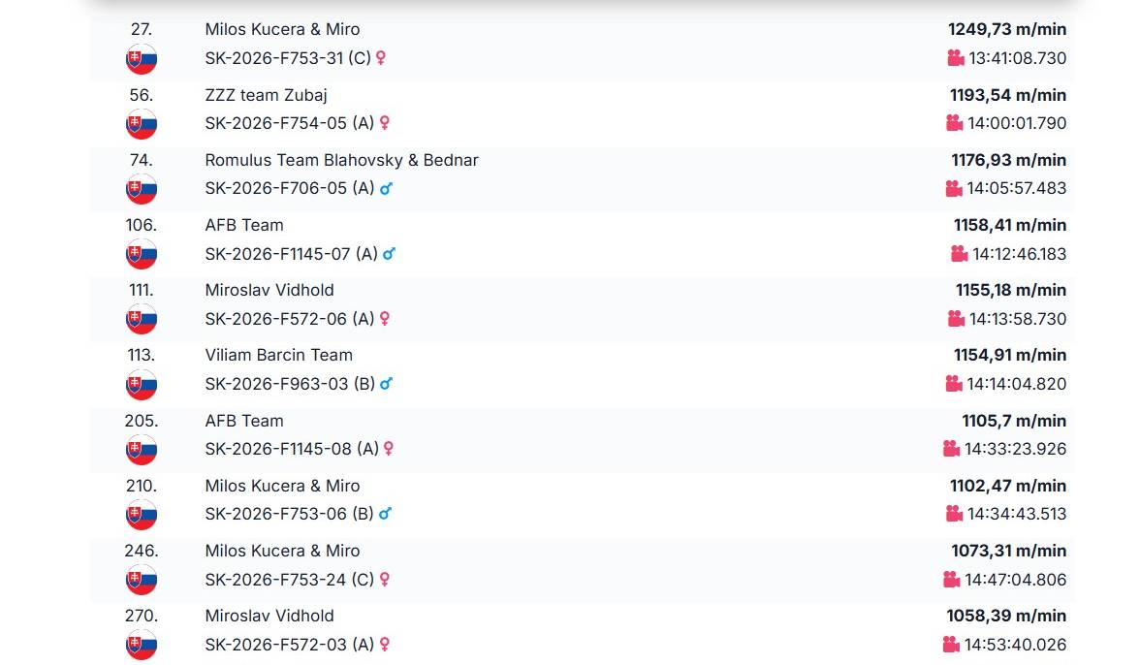Click pigeon ring SK-2026-F572-06 (A)

(x=289, y=319)
